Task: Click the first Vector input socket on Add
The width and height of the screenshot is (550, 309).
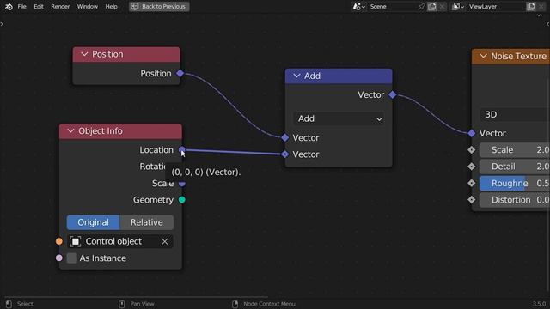Action: [x=284, y=137]
